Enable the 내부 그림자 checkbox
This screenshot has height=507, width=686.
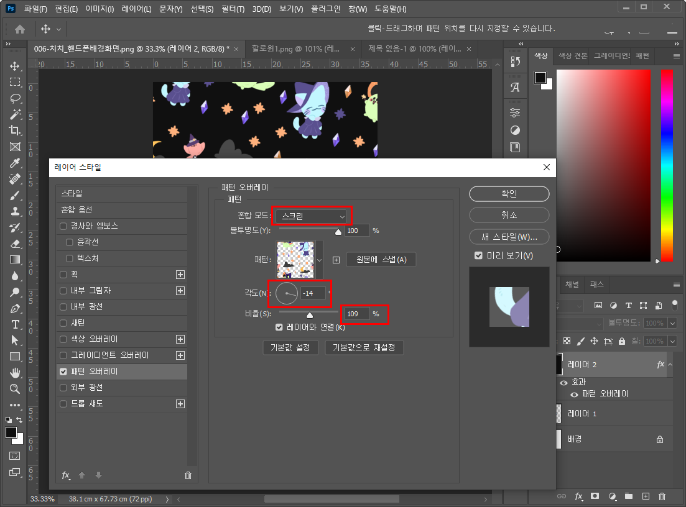63,291
